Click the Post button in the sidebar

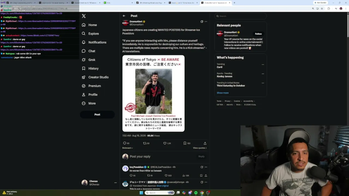coord(97,115)
